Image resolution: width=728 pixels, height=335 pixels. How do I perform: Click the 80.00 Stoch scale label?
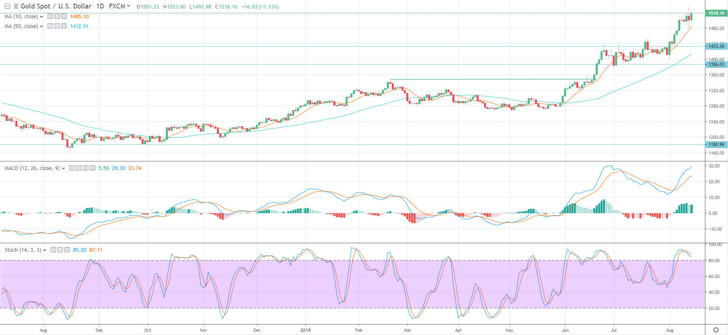pos(714,261)
